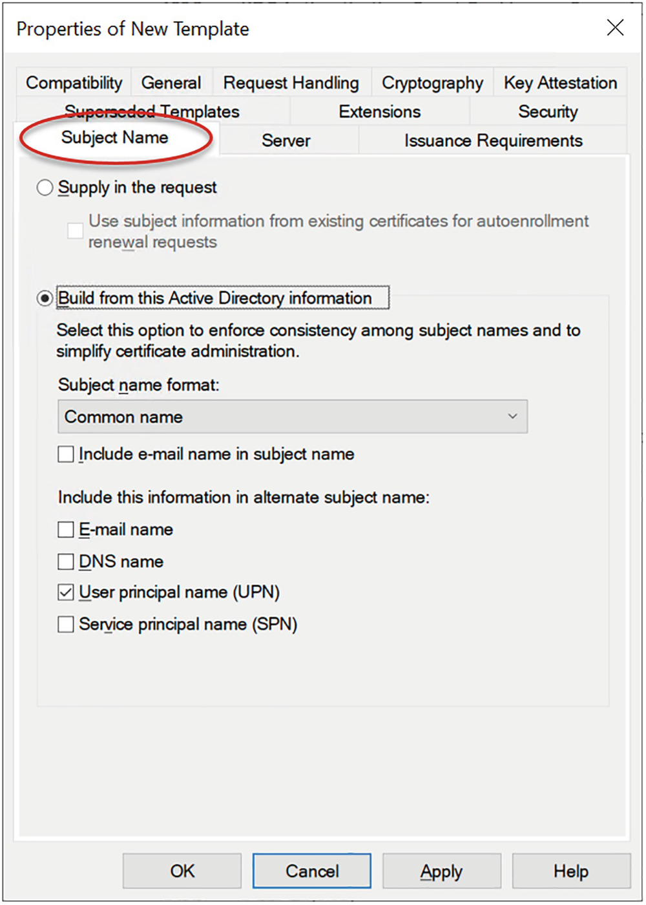This screenshot has height=905, width=646.
Task: Enable Include e-mail name in subject name
Action: (65, 454)
